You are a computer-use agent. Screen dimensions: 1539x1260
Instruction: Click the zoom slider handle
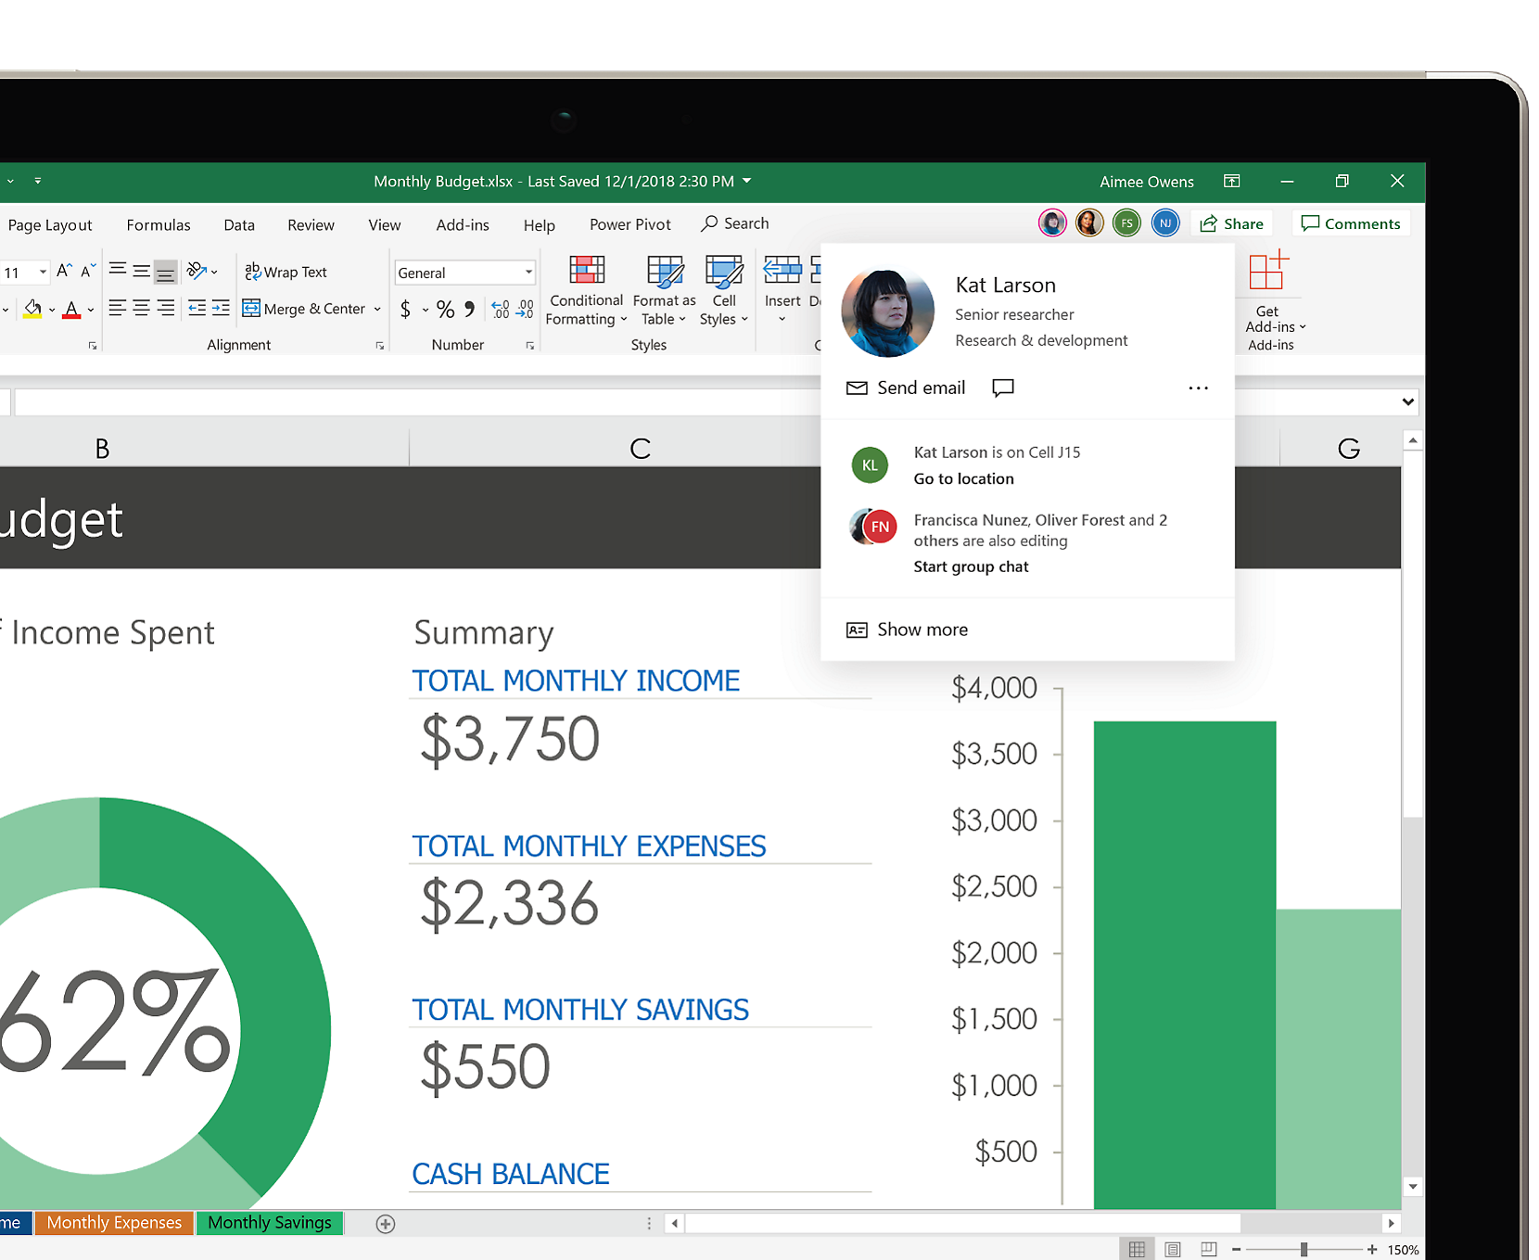(x=1304, y=1250)
